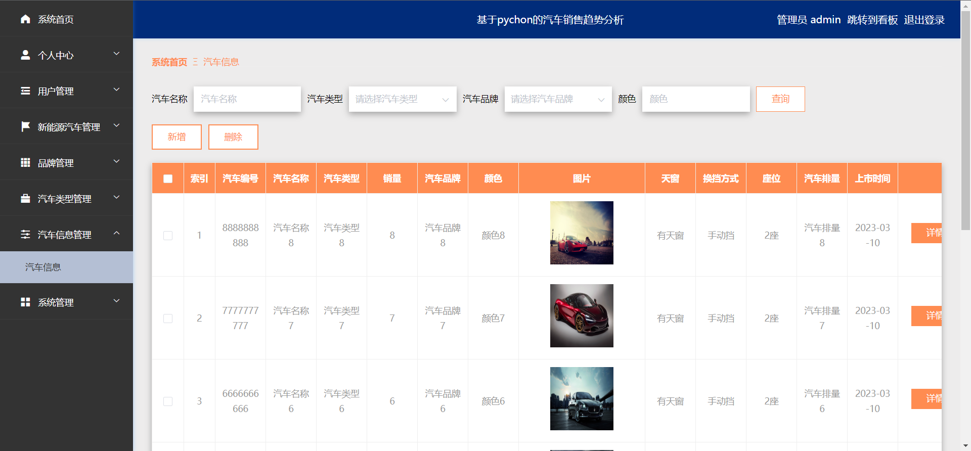The height and width of the screenshot is (451, 971).
Task: Click the cell 颜色6
Action: click(x=493, y=401)
